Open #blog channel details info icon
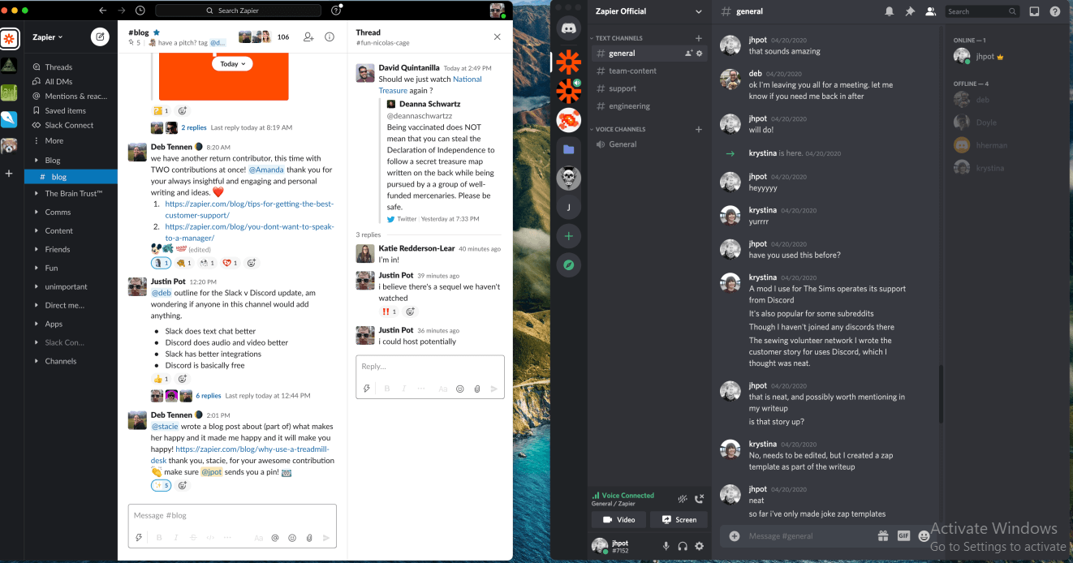 coord(330,37)
